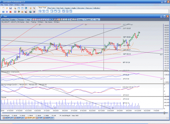Select the Basic Tools tab
The image size is (170, 124).
click(x=42, y=8)
